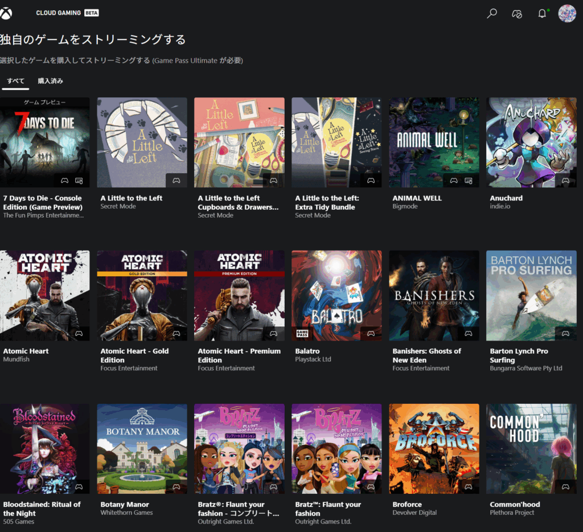The image size is (583, 532).
Task: Click the controller badge on Botany Manor
Action: pyautogui.click(x=176, y=486)
